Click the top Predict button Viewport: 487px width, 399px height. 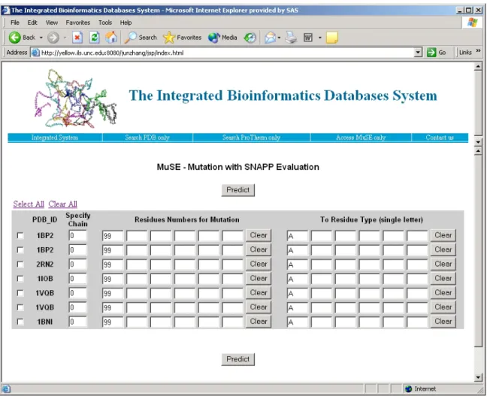point(238,190)
